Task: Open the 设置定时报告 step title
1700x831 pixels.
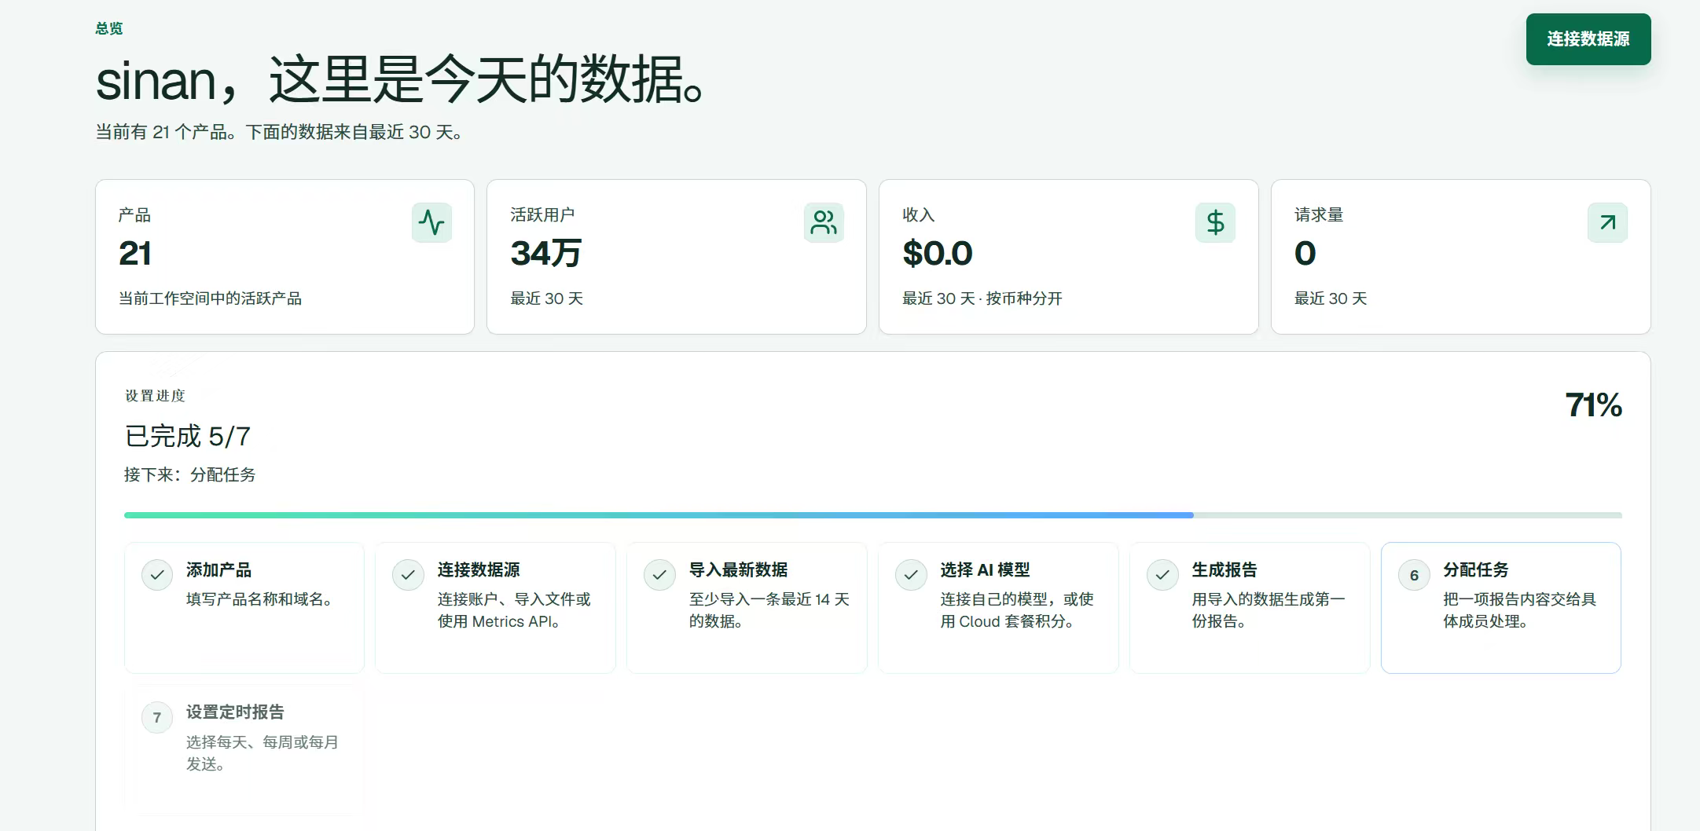Action: (235, 712)
